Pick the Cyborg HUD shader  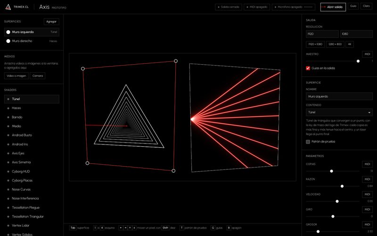point(32,171)
